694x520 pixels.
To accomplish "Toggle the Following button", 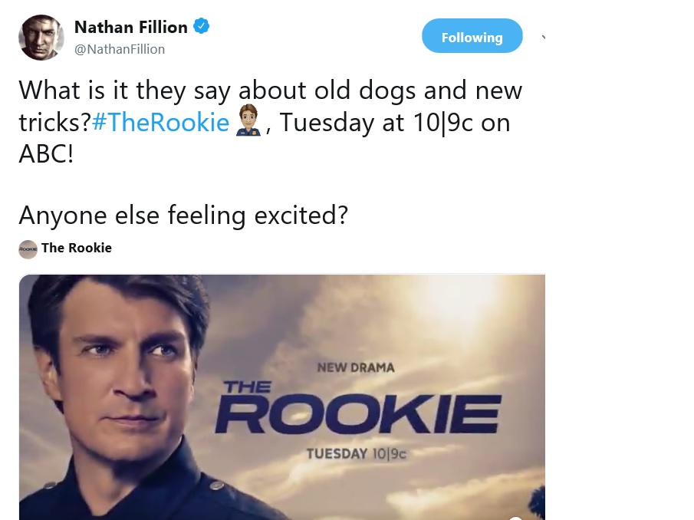I will (x=472, y=36).
